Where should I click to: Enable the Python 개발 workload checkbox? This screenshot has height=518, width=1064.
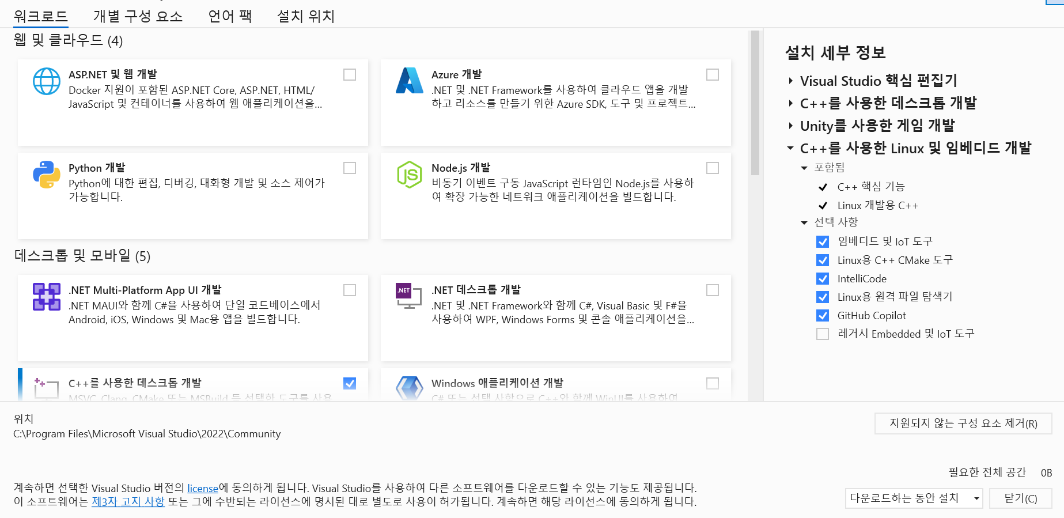[x=350, y=168]
